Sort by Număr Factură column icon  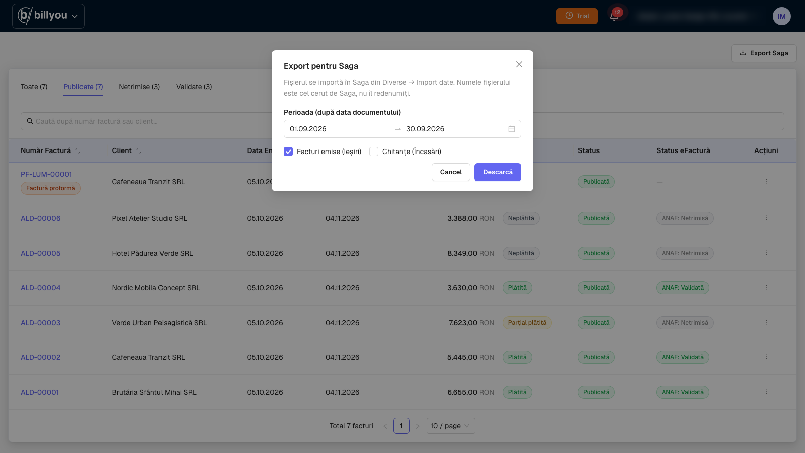click(x=78, y=151)
